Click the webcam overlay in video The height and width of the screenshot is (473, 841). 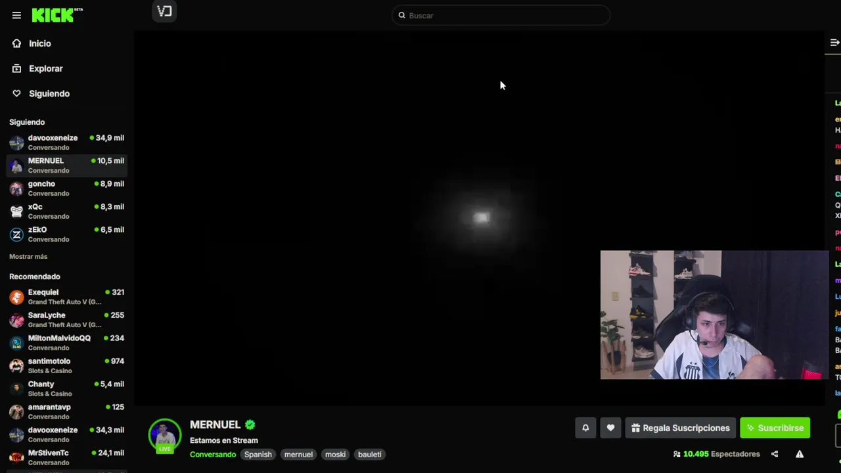pyautogui.click(x=714, y=315)
